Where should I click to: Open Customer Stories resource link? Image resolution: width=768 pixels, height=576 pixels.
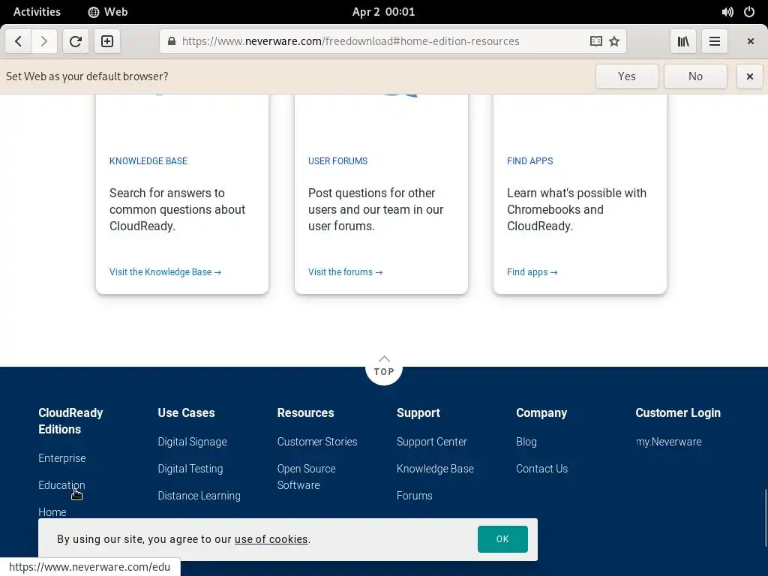point(317,442)
